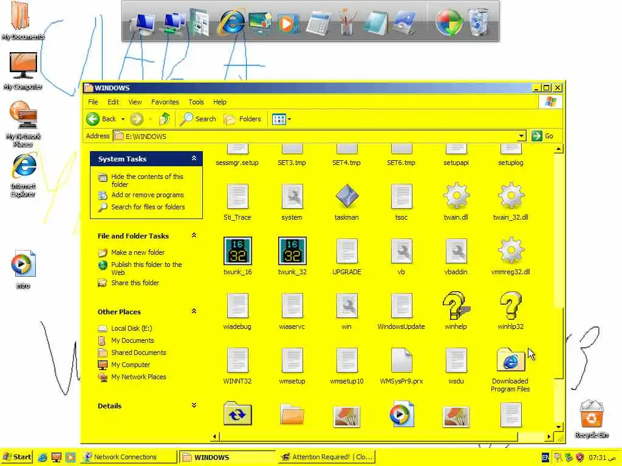Click the Start button

(x=16, y=457)
